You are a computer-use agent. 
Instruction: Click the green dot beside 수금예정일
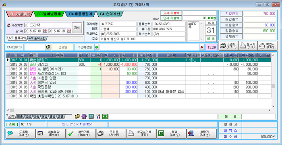[97, 47]
